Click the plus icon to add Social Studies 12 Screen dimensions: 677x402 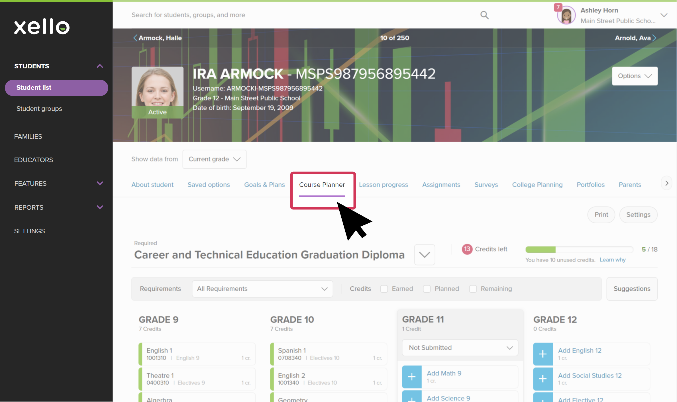pos(543,379)
